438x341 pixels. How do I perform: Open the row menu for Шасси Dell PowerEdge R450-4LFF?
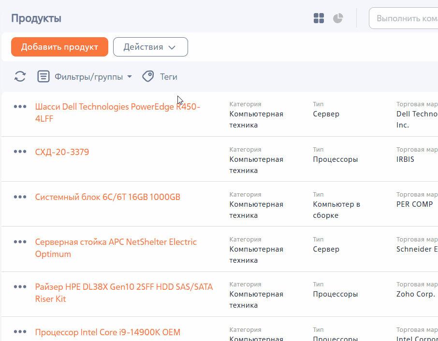(x=20, y=107)
